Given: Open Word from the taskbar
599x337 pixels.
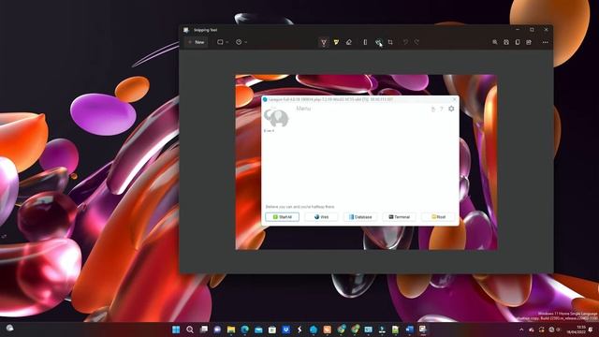Looking at the screenshot, I should pyautogui.click(x=409, y=330).
